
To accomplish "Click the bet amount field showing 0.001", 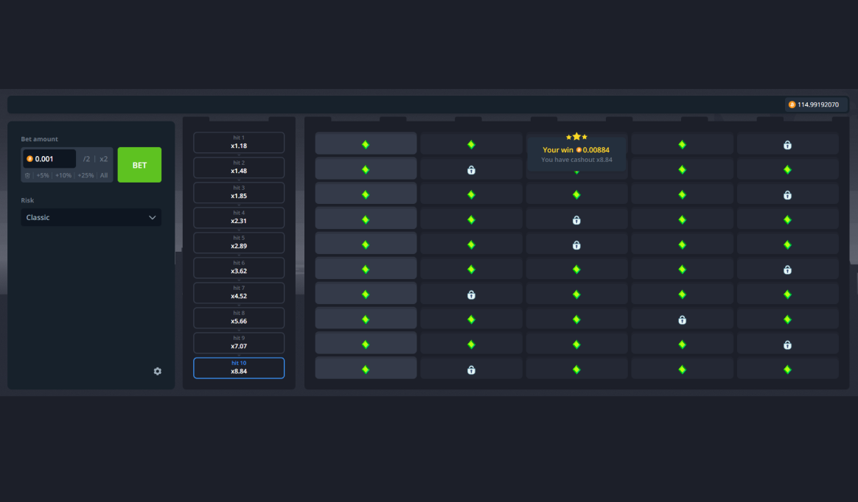I will click(49, 159).
